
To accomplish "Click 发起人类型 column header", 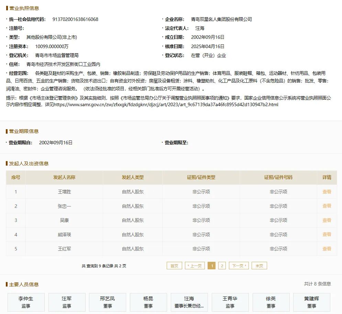I will coord(133,178).
